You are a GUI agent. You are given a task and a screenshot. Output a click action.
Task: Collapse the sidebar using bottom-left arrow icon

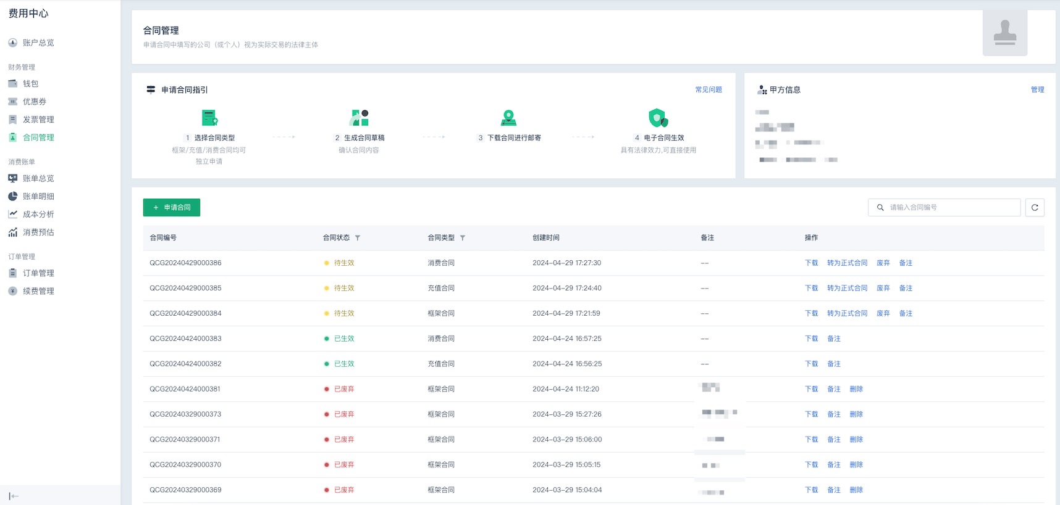(x=14, y=496)
